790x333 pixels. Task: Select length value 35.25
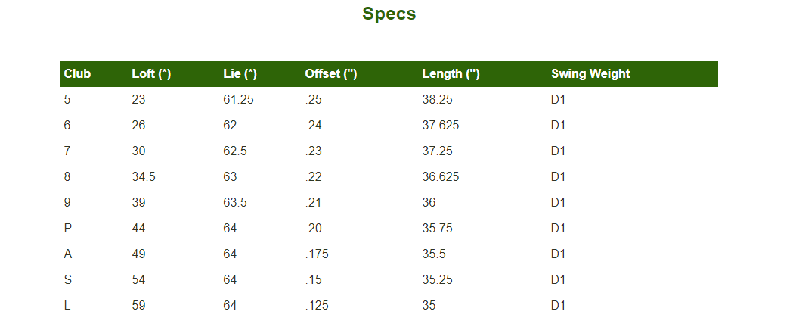click(437, 279)
